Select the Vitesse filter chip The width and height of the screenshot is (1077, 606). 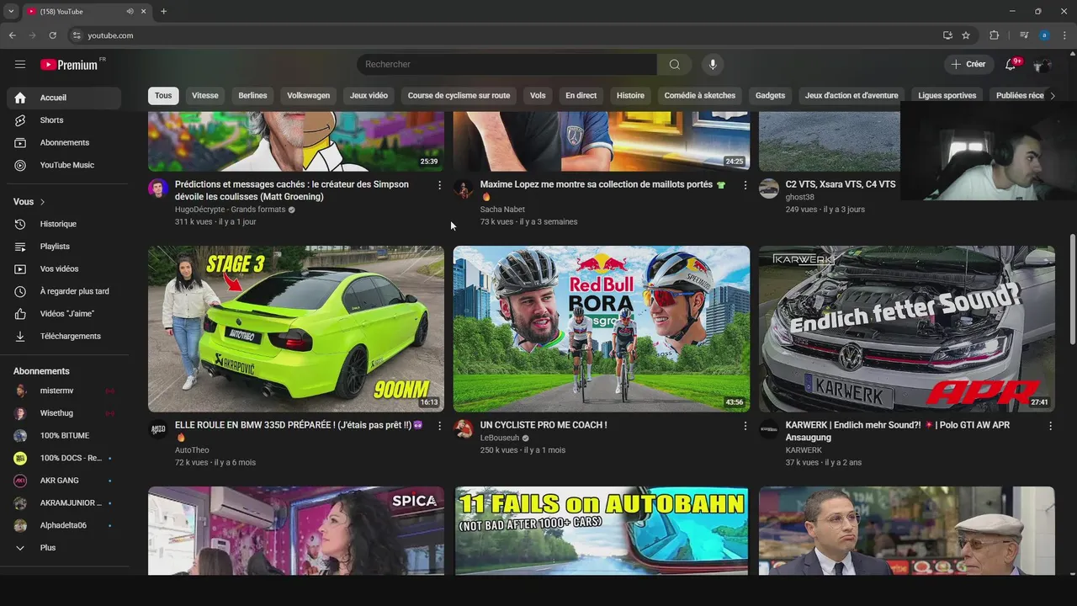(x=205, y=96)
